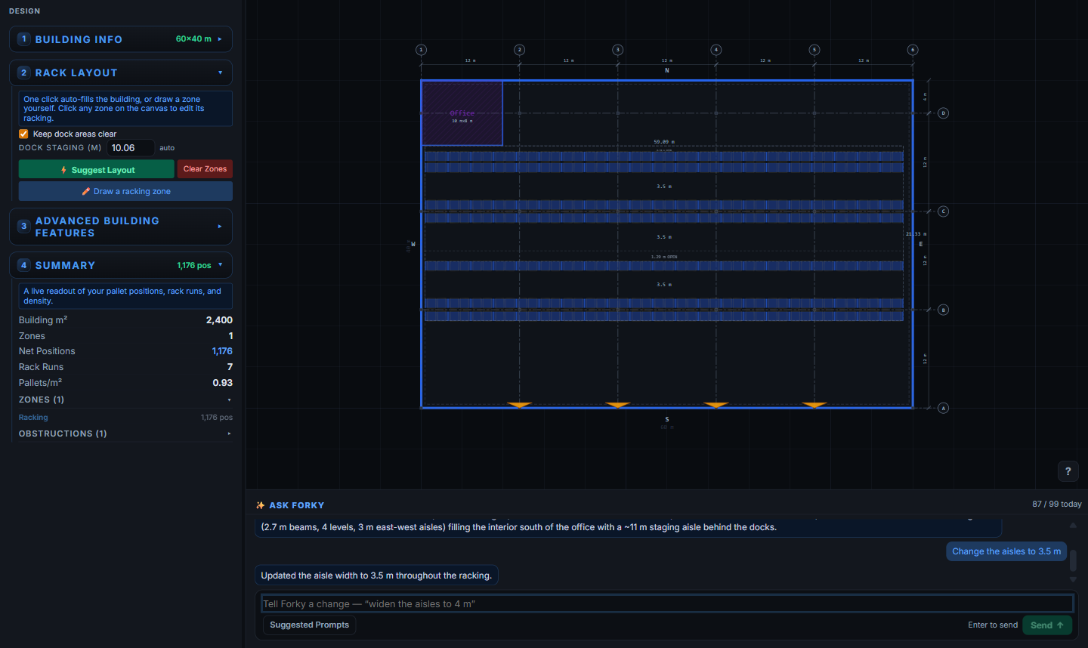The width and height of the screenshot is (1088, 648).
Task: Click the Pallets/m² value 0.93
Action: pyautogui.click(x=222, y=383)
